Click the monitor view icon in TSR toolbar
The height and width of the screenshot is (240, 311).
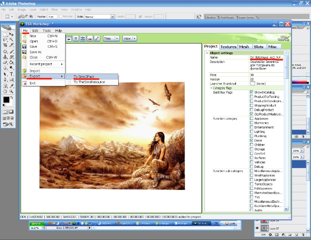[69, 38]
